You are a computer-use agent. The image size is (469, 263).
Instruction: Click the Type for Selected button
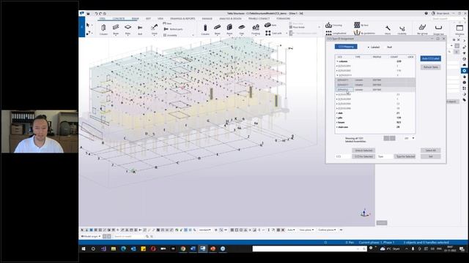pos(405,156)
